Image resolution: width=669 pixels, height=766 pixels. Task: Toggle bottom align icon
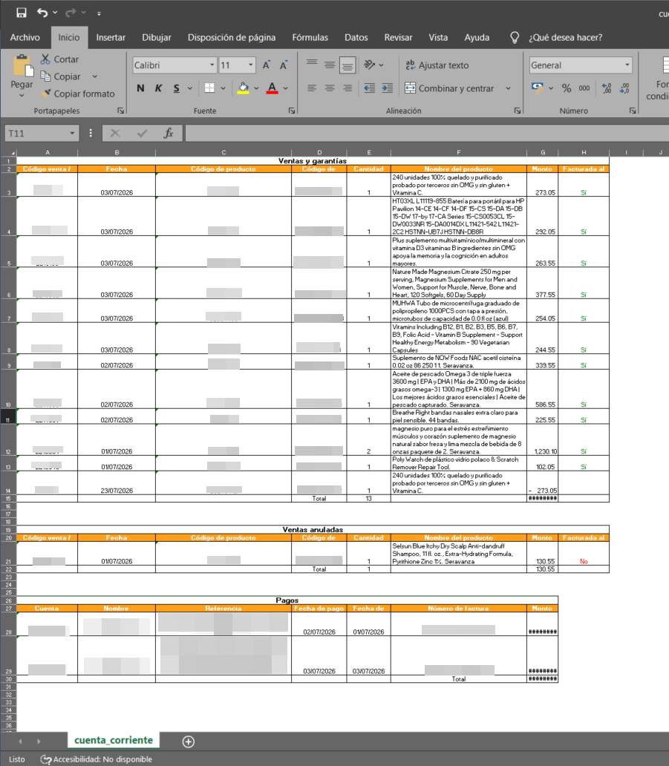click(x=347, y=65)
